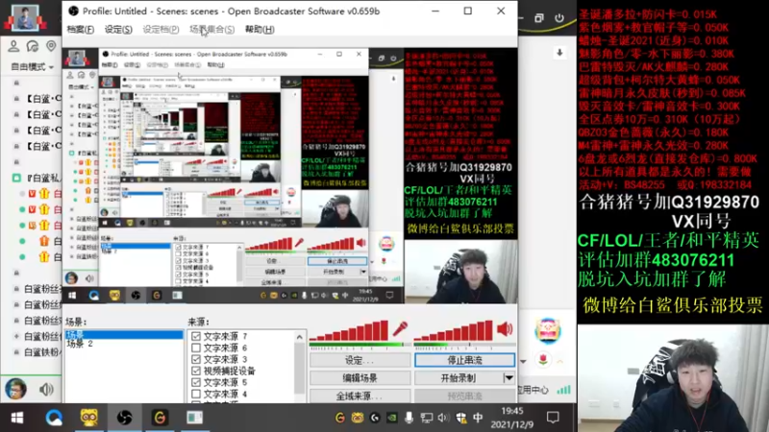The height and width of the screenshot is (432, 769).
Task: Open 设定(S) menu
Action: pos(118,30)
